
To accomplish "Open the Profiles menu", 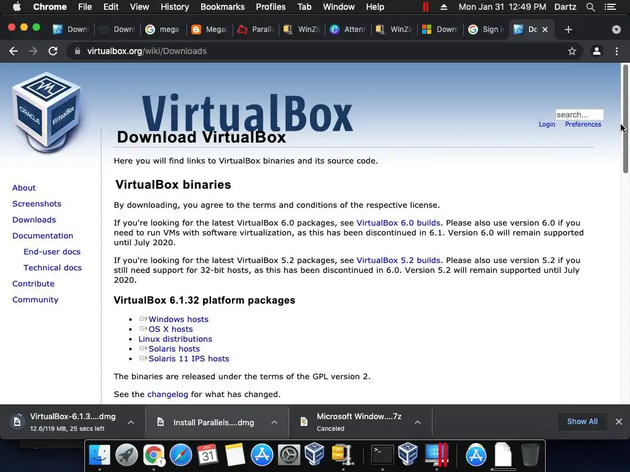I will (x=271, y=7).
